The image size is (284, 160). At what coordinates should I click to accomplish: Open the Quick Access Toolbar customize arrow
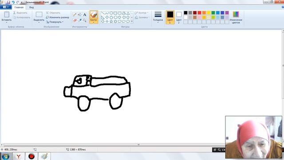(x=22, y=3)
